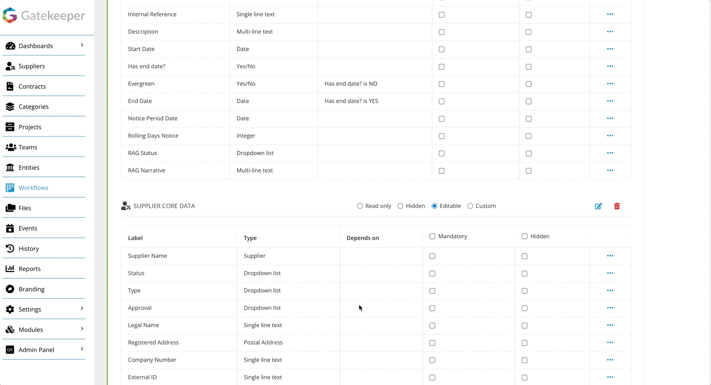Click the Gatekeeper logo
The image size is (711, 385).
pos(44,16)
